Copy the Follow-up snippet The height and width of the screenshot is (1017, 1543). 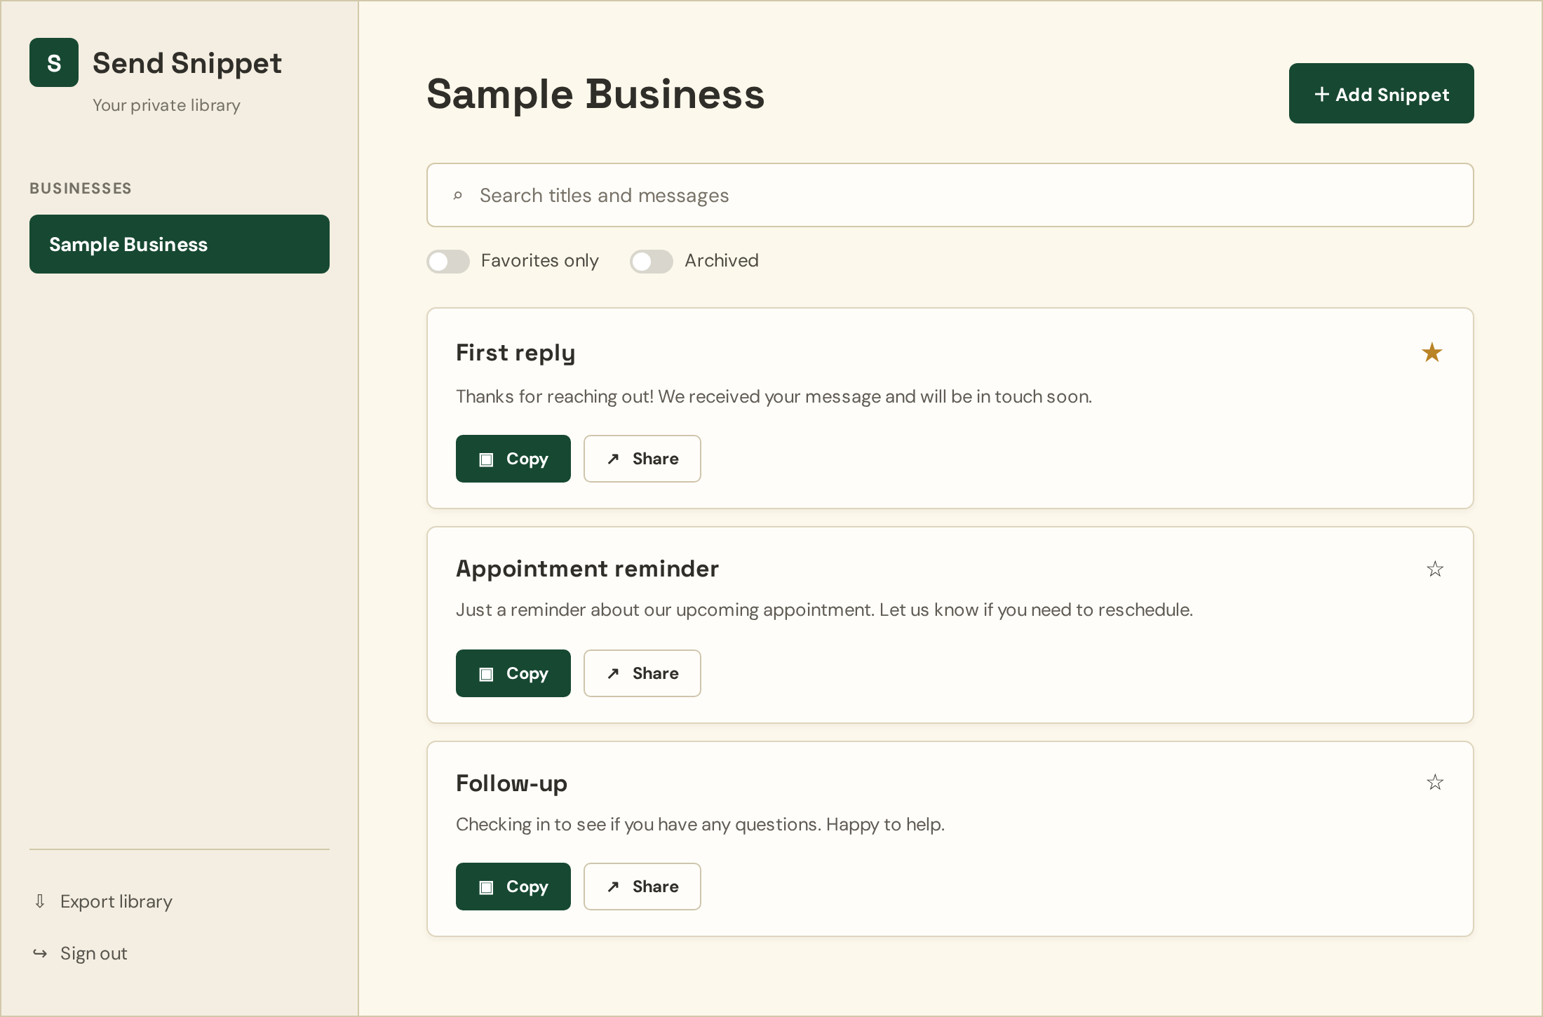513,887
